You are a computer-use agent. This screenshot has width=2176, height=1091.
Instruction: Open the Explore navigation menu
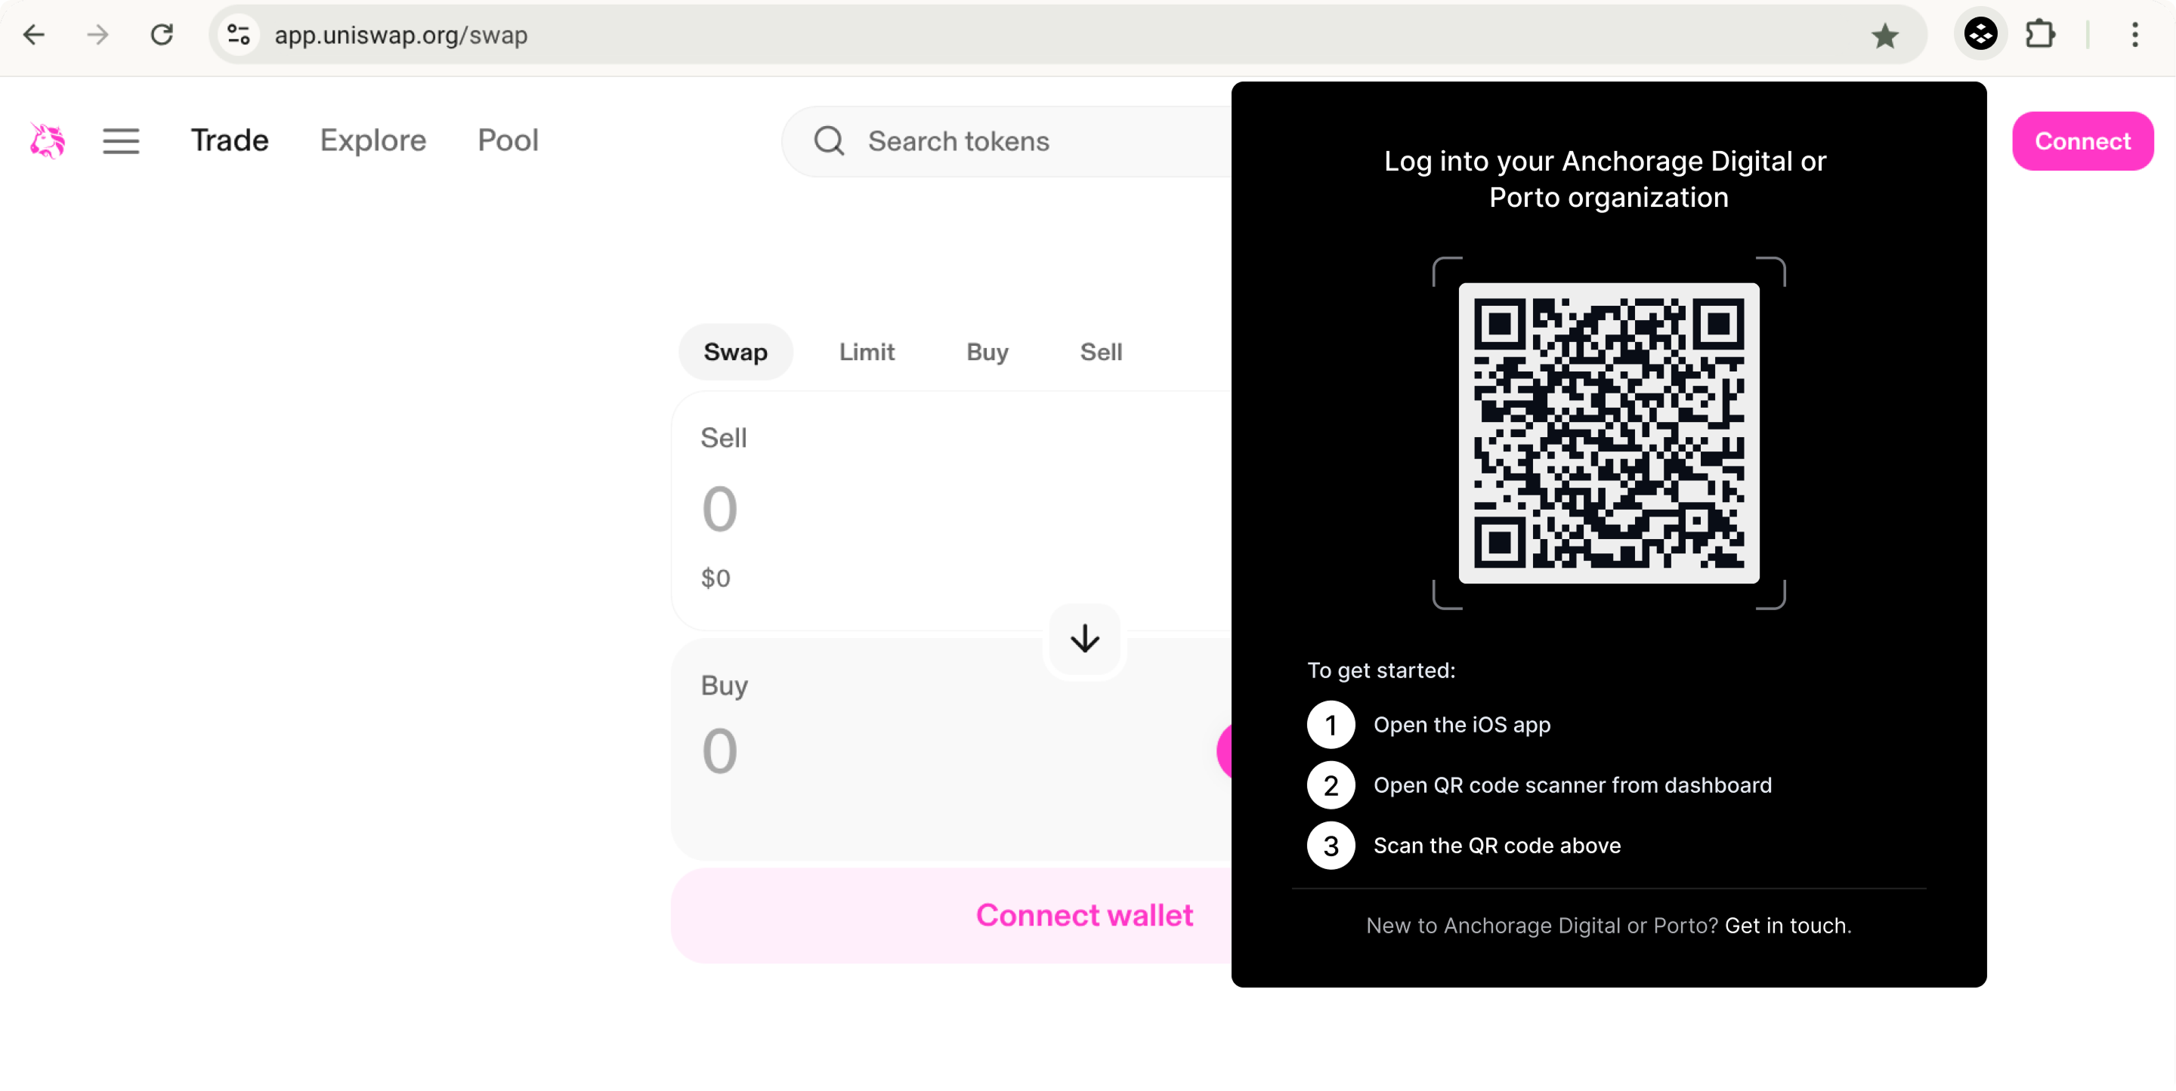click(x=372, y=140)
